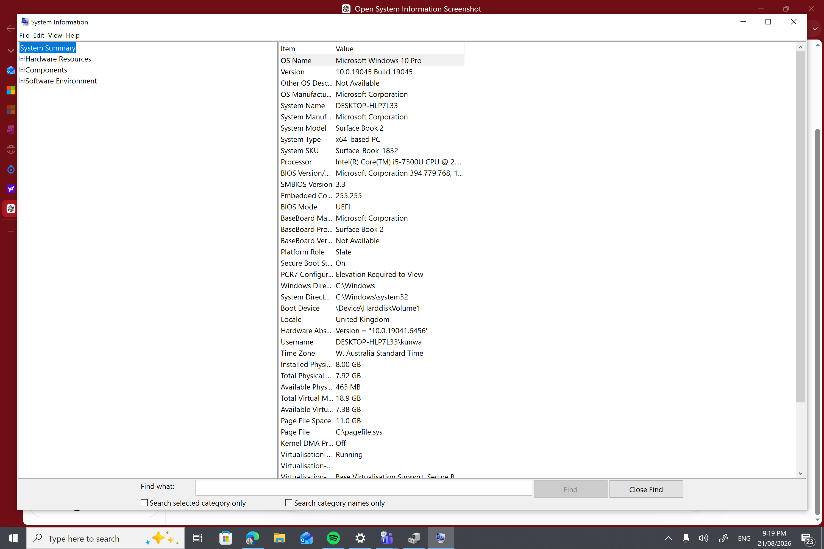
Task: Click the Value column header
Action: click(399, 49)
